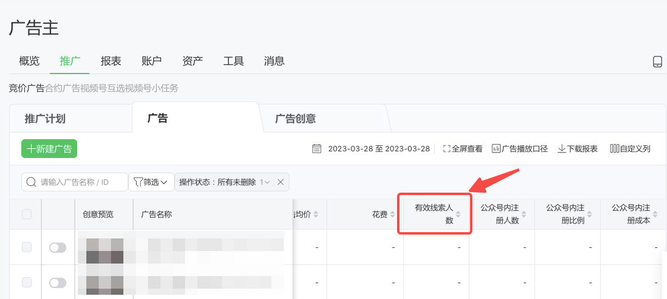Expand the 筛选 filter dropdown
667x299 pixels.
(x=150, y=182)
